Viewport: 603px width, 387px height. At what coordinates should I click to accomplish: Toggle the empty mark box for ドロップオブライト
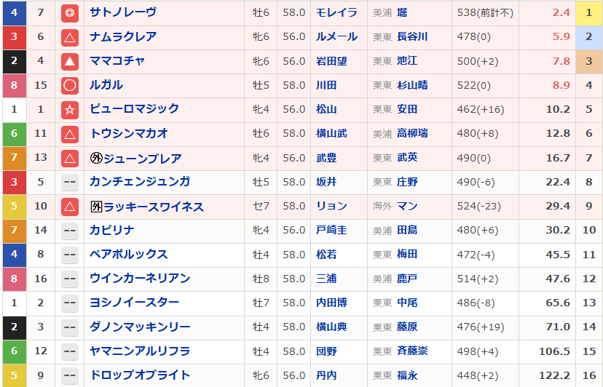click(70, 375)
